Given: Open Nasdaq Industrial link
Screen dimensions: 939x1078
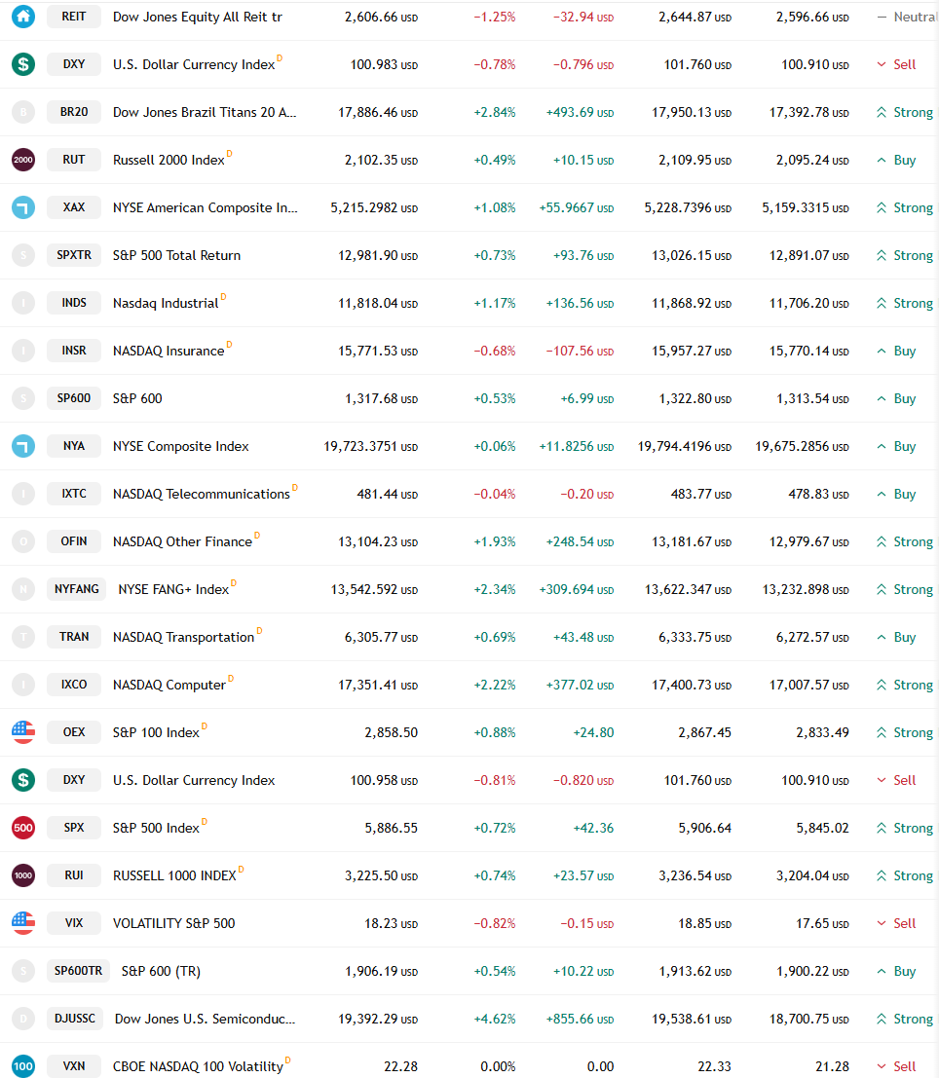Looking at the screenshot, I should point(166,303).
